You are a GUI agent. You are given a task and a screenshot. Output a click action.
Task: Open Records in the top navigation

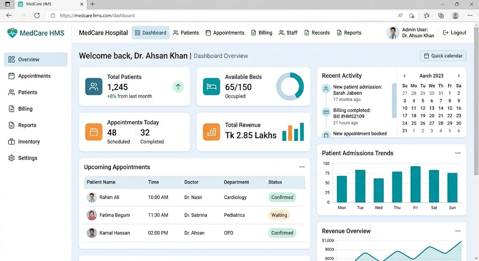click(317, 33)
